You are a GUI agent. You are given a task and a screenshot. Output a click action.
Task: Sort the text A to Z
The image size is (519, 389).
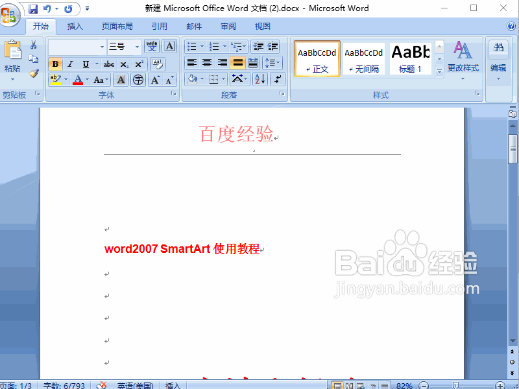pyautogui.click(x=260, y=79)
